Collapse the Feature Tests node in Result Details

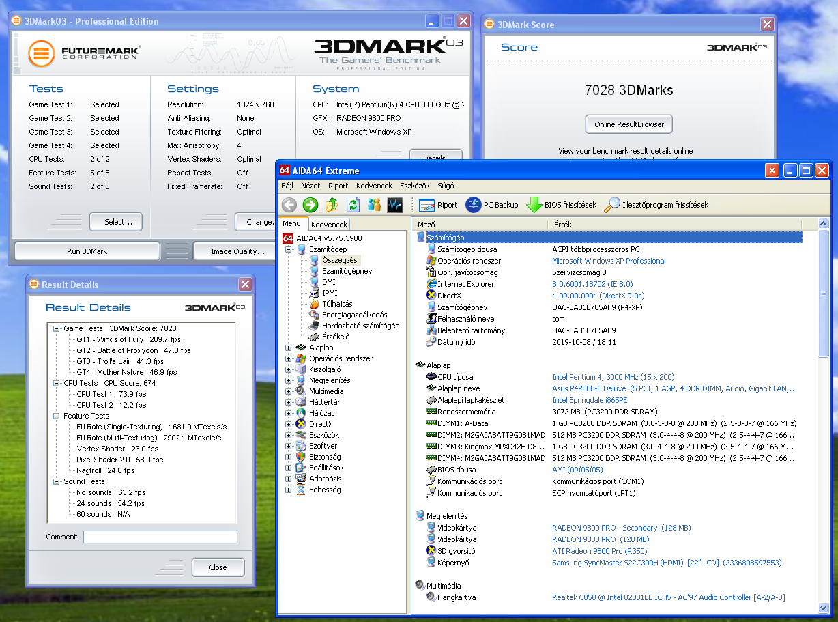point(57,416)
